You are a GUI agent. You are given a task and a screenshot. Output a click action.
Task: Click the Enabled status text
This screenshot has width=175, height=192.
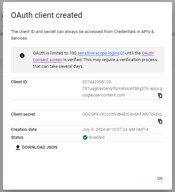point(97,137)
